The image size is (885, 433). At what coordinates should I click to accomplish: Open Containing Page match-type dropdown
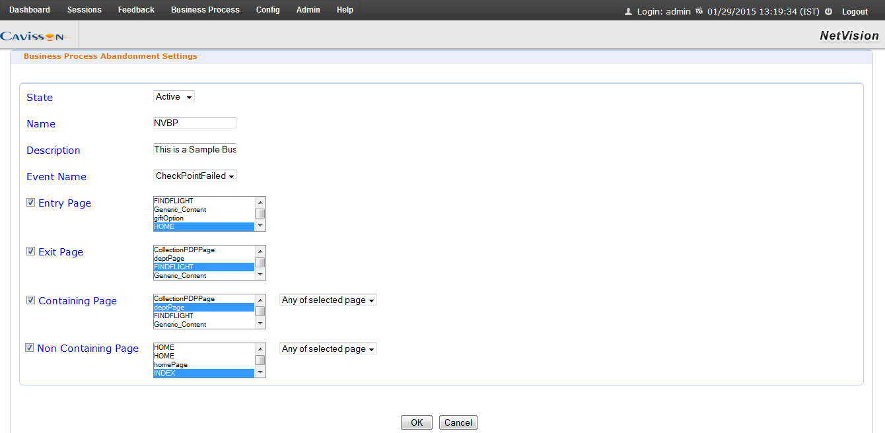328,300
